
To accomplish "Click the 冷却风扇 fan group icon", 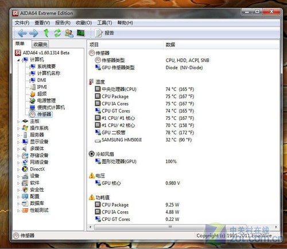I will coord(92,154).
